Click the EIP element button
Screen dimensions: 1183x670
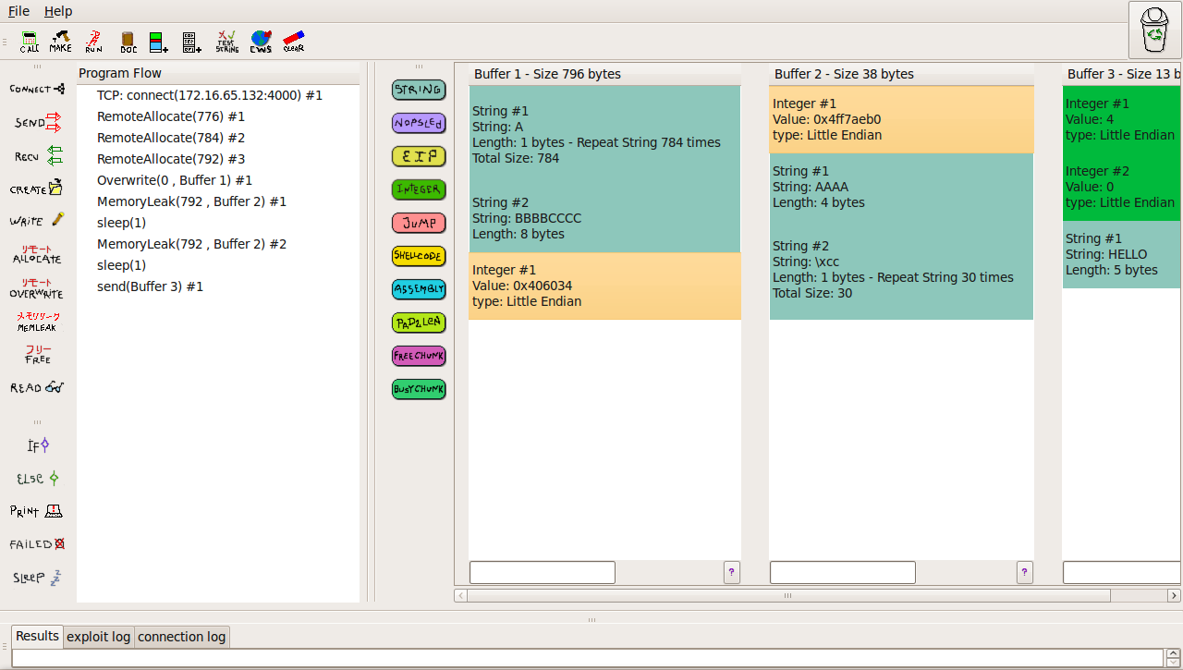tap(419, 156)
